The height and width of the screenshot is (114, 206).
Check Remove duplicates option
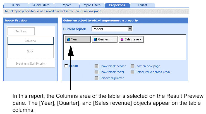(x=97, y=78)
